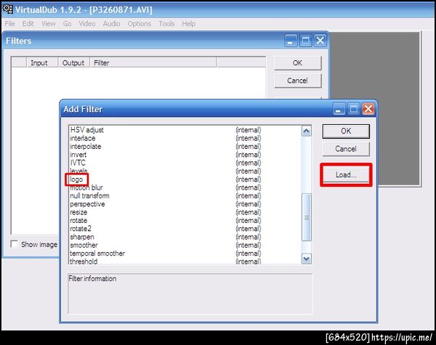Close the Add Filter dialog
This screenshot has width=436, height=345.
pyautogui.click(x=368, y=109)
